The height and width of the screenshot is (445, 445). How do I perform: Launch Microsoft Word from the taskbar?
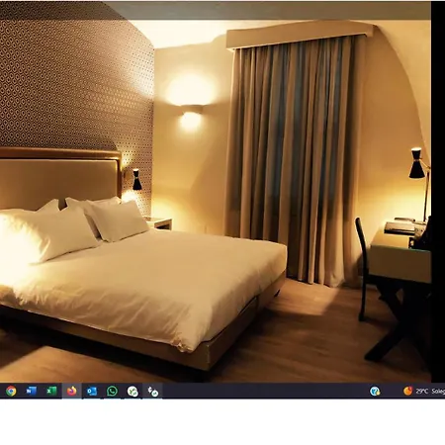[x=31, y=391]
